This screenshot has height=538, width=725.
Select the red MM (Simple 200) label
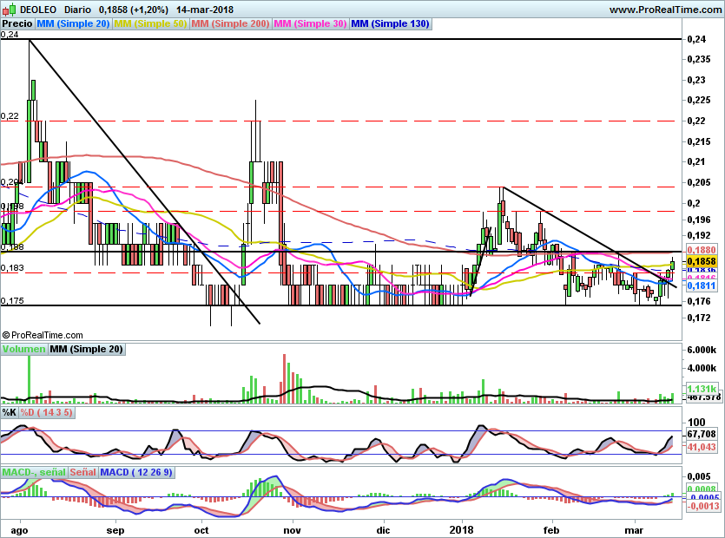[x=230, y=23]
